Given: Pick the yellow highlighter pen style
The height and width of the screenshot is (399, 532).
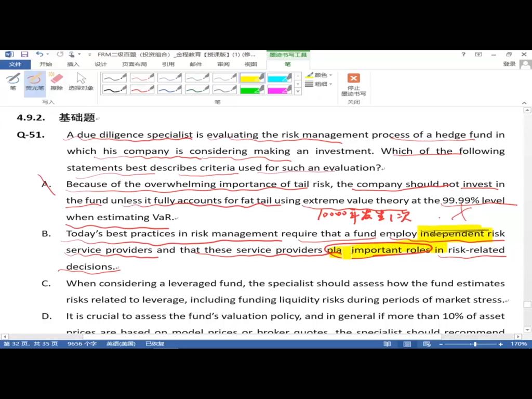Looking at the screenshot, I should (252, 77).
